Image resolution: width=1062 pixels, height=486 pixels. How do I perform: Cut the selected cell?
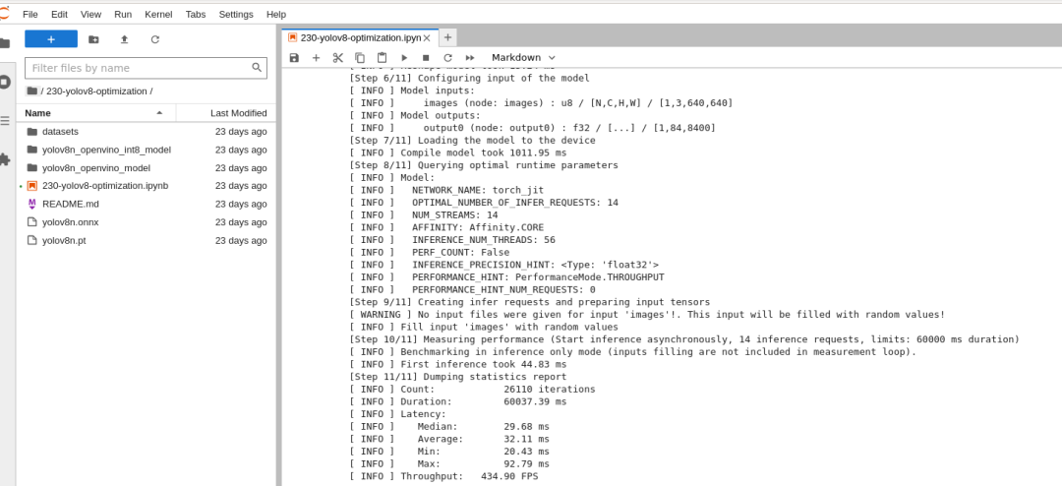(x=338, y=58)
